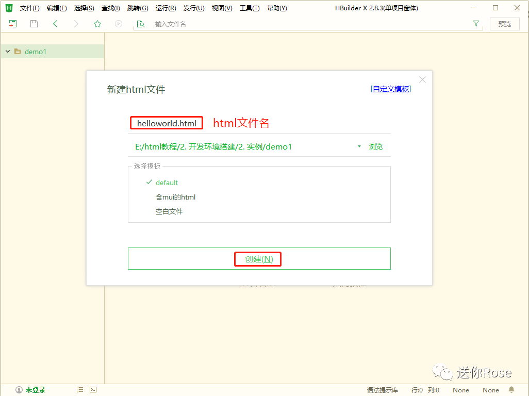The height and width of the screenshot is (396, 529).
Task: Click the file search icon beside the search box
Action: [x=141, y=24]
